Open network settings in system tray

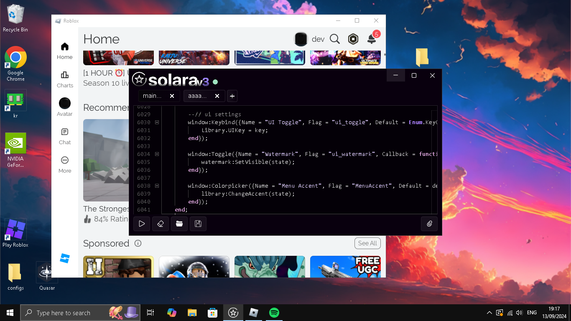[x=510, y=313]
